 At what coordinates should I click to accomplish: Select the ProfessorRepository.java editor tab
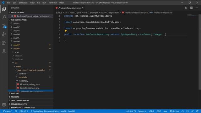coord(69,8)
